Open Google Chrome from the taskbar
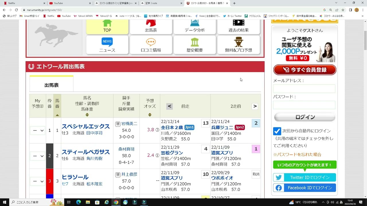The height and width of the screenshot is (206, 367). click(x=116, y=202)
